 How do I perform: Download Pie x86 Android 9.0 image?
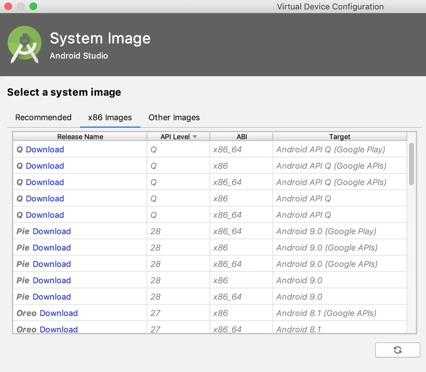[x=52, y=280]
